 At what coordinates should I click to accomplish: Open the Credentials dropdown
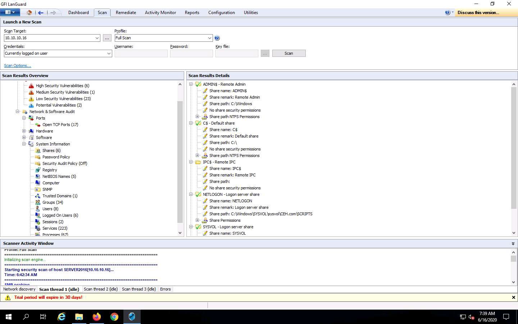[x=109, y=53]
